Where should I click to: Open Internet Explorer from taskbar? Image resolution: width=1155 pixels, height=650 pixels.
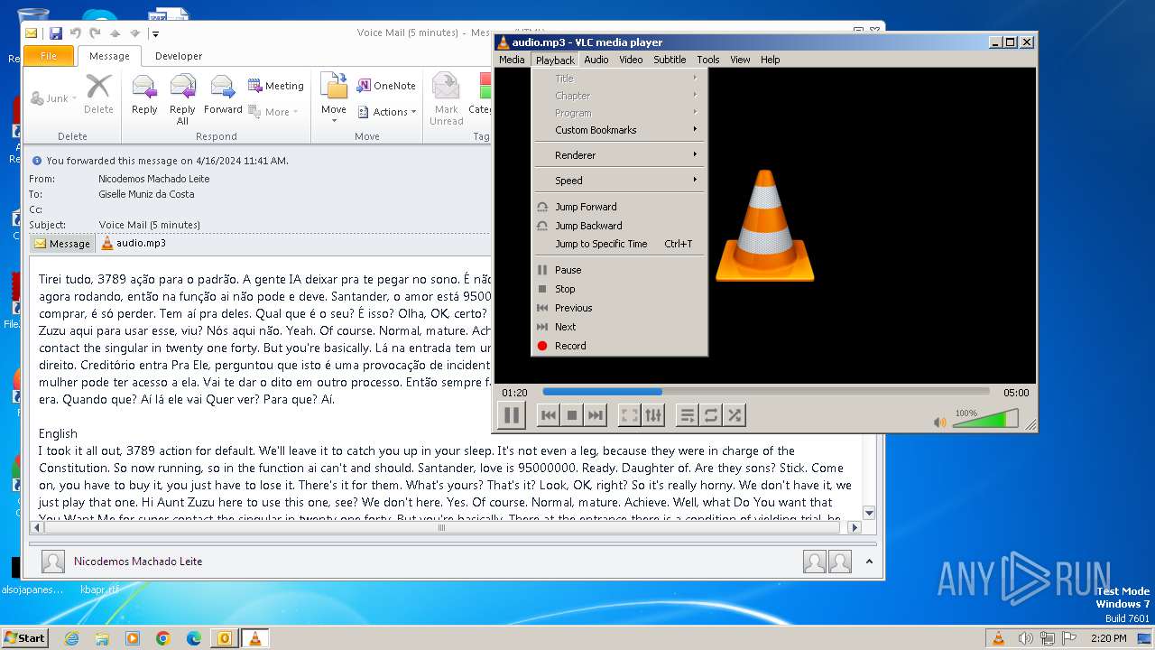click(71, 638)
